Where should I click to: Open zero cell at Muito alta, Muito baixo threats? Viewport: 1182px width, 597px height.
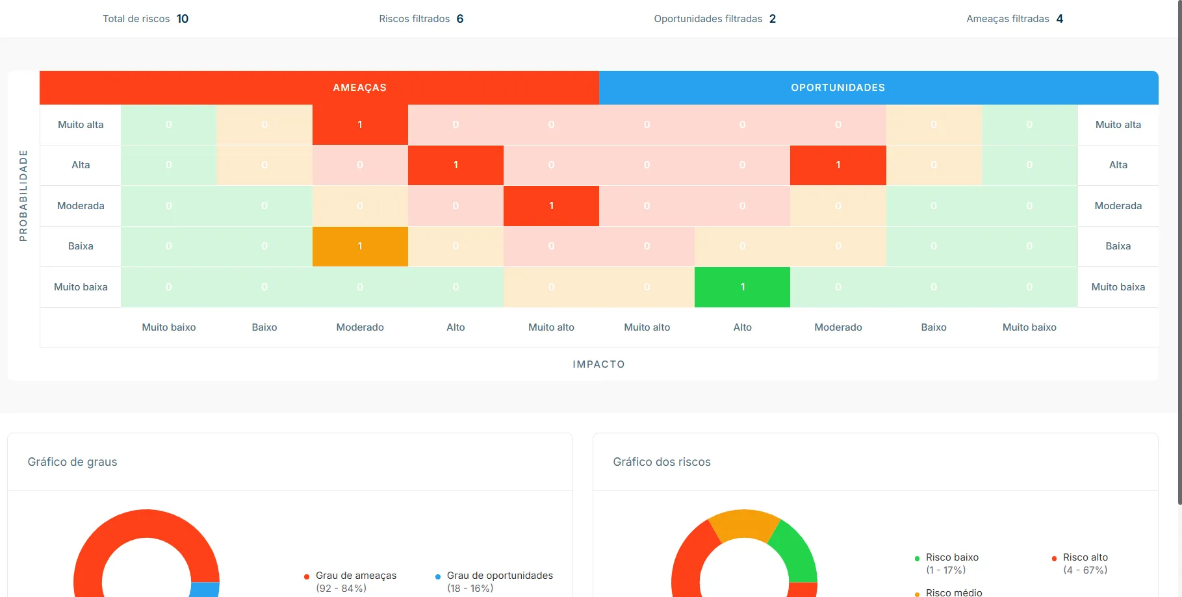pyautogui.click(x=168, y=125)
